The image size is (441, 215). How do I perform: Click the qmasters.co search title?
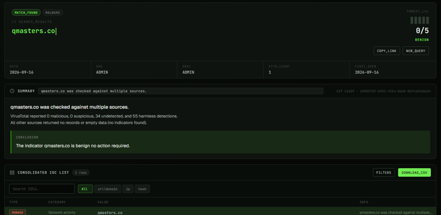pos(33,31)
